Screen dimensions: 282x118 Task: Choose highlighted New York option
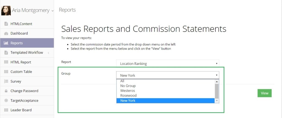pyautogui.click(x=166, y=100)
